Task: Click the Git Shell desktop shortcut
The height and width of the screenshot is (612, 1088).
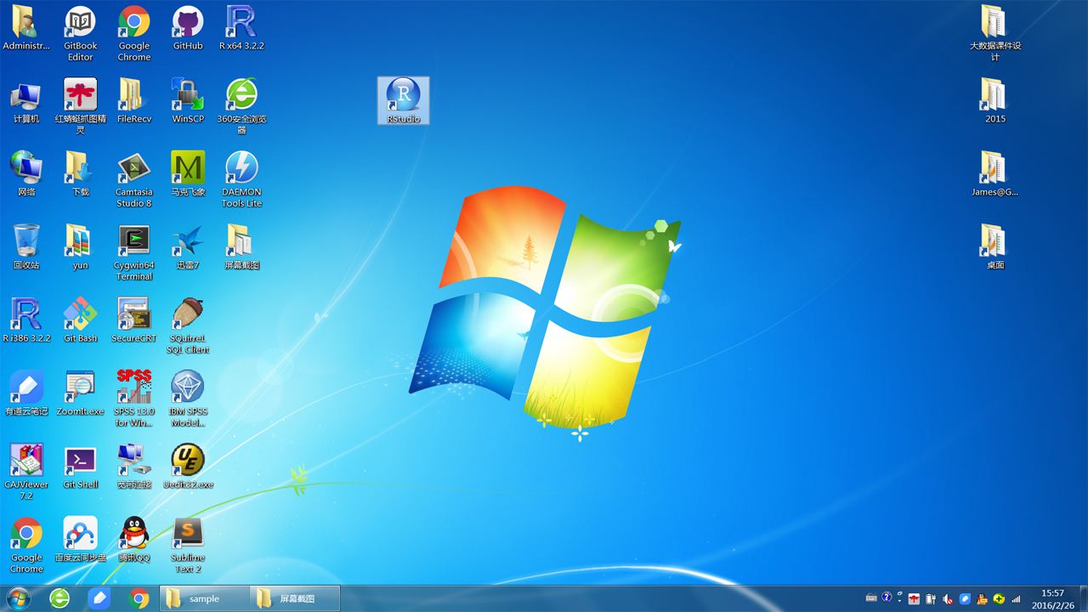Action: (81, 467)
